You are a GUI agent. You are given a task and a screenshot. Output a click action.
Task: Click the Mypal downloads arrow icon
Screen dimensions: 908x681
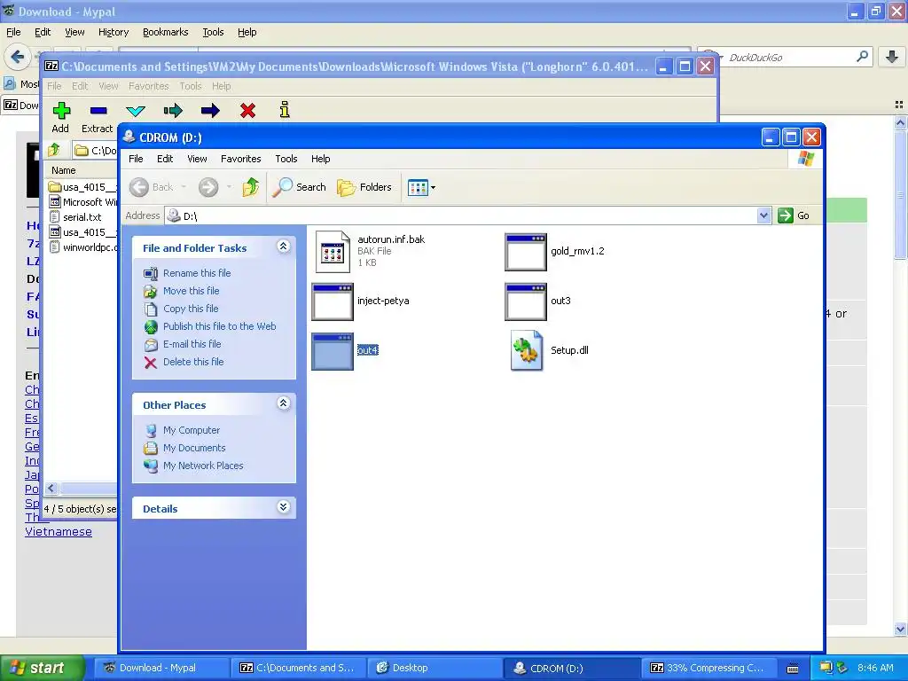click(x=892, y=57)
